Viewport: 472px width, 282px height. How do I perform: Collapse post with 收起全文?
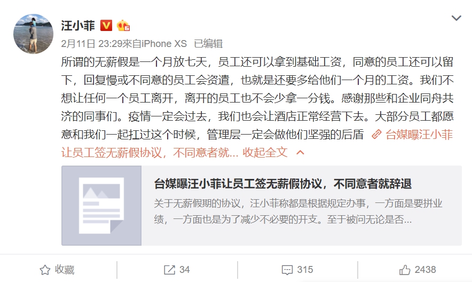click(265, 153)
